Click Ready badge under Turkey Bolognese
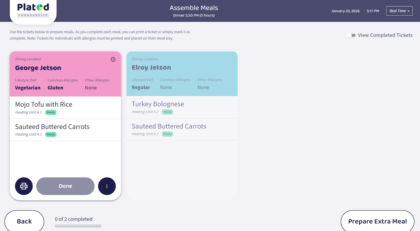This screenshot has height=231, width=420. tap(167, 112)
